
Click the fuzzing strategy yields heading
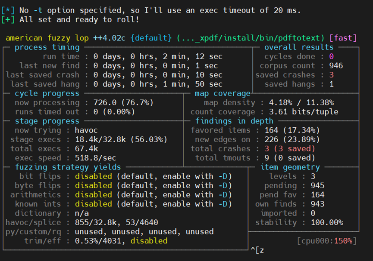[68, 167]
